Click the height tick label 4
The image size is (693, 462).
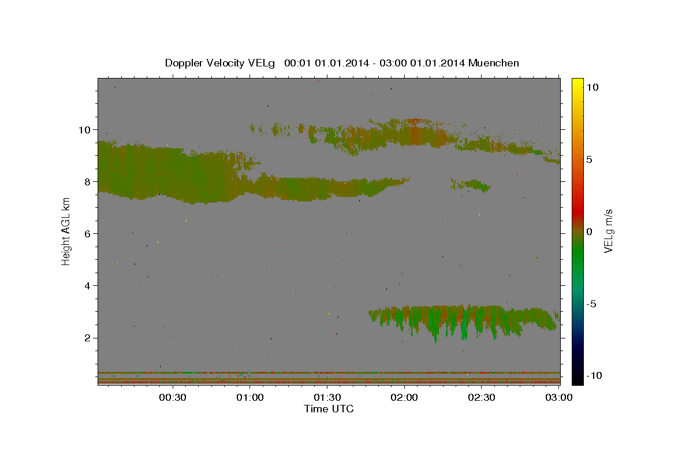point(88,285)
